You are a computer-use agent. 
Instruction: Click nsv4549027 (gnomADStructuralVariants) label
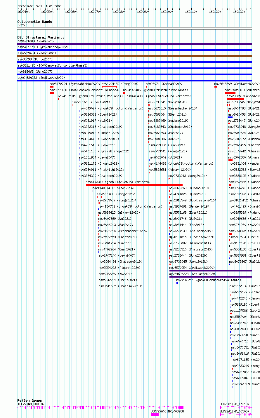coord(111,108)
